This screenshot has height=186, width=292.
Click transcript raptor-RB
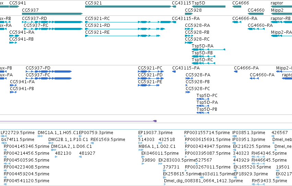click(x=281, y=22)
